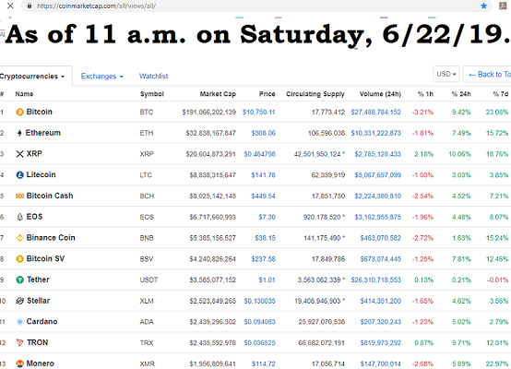
Task: Click Tether volume $26,310,718,553
Action: [x=375, y=280]
